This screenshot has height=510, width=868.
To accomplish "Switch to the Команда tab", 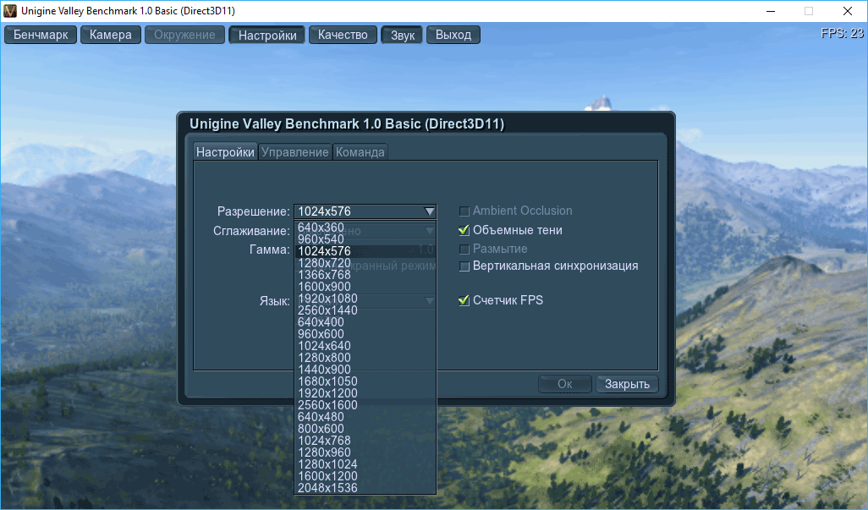I will [x=360, y=152].
